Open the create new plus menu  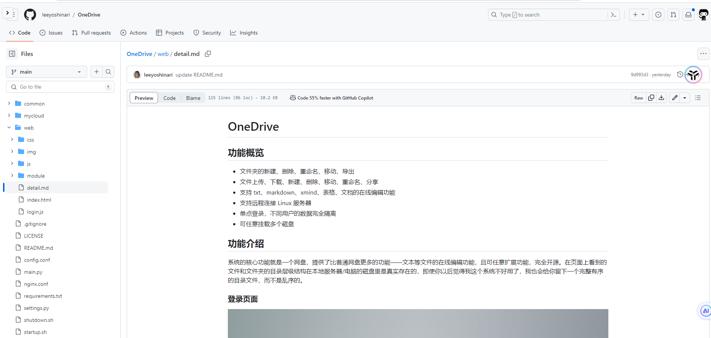[x=639, y=15]
